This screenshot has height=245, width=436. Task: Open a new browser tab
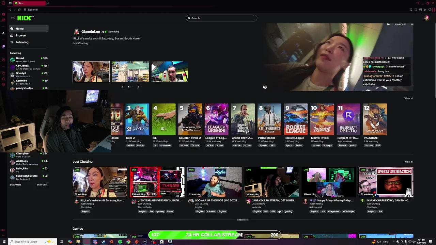pyautogui.click(x=48, y=3)
